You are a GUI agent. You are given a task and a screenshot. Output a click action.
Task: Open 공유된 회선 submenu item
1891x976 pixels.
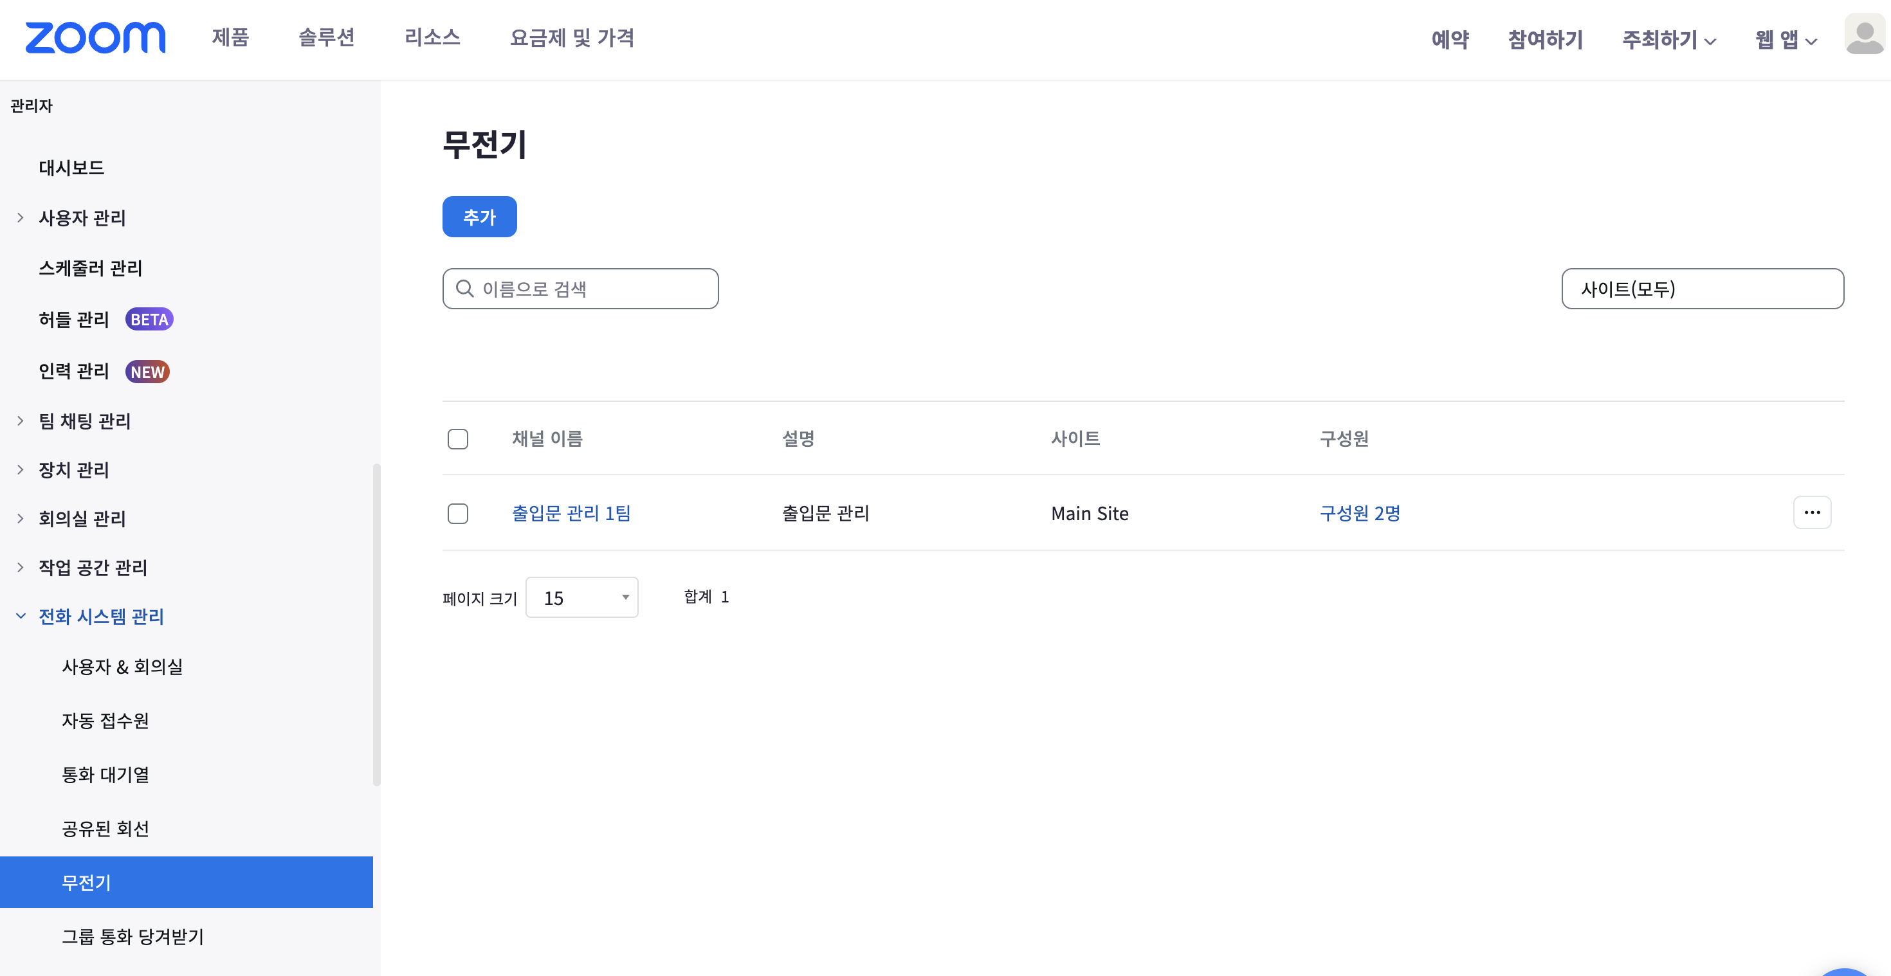(105, 829)
